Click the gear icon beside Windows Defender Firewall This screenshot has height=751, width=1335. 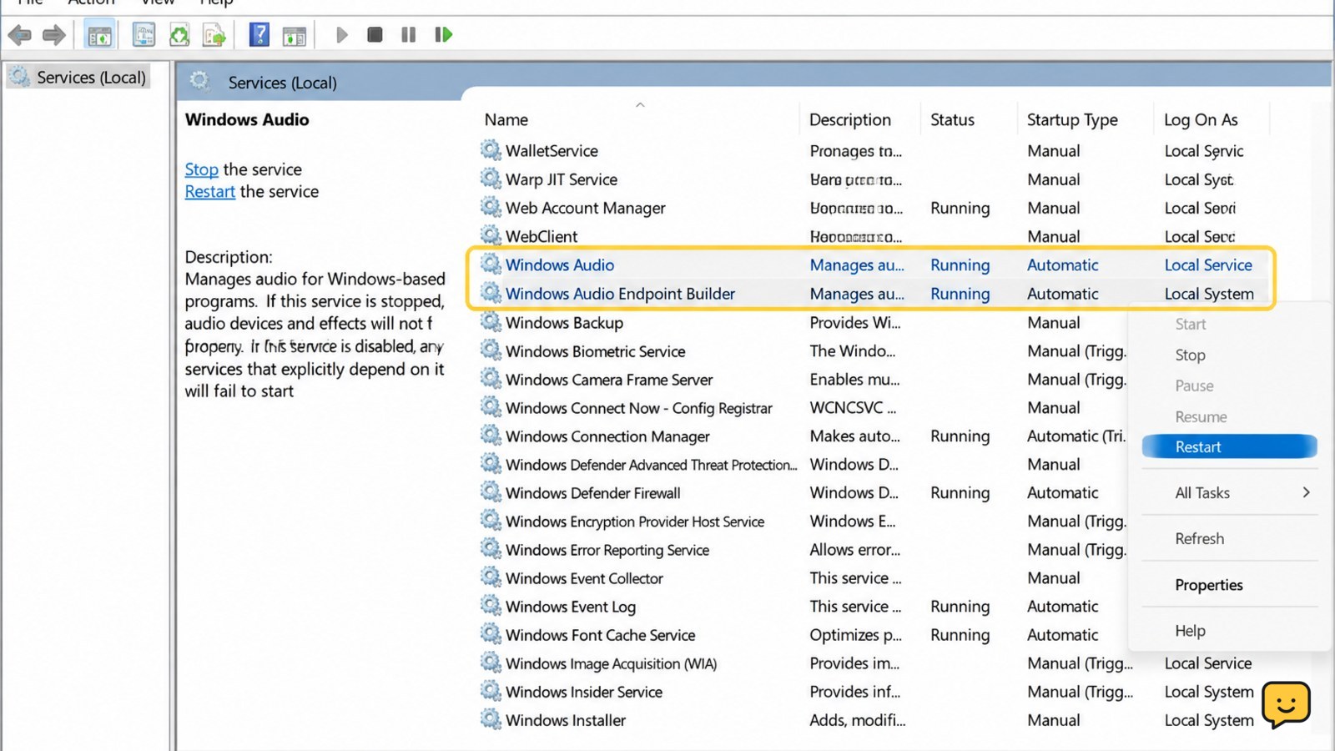click(491, 492)
